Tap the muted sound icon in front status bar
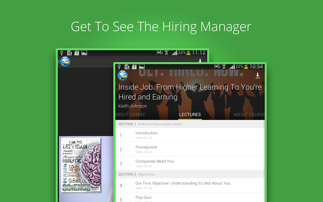This screenshot has width=323, height=202. pyautogui.click(x=217, y=66)
